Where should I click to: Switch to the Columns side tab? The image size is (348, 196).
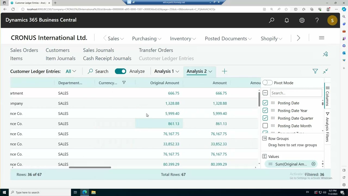pyautogui.click(x=327, y=96)
